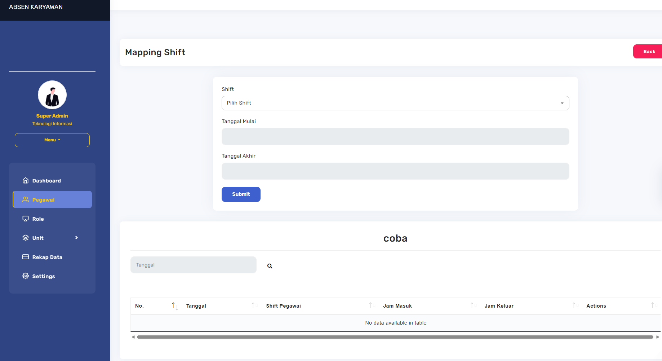The width and height of the screenshot is (662, 361).
Task: Click the Role icon in sidebar
Action: pos(26,219)
